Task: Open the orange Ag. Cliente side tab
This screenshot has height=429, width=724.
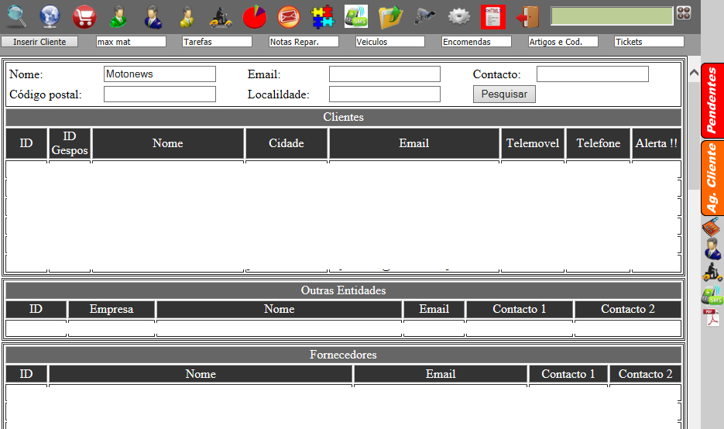Action: pos(712,178)
